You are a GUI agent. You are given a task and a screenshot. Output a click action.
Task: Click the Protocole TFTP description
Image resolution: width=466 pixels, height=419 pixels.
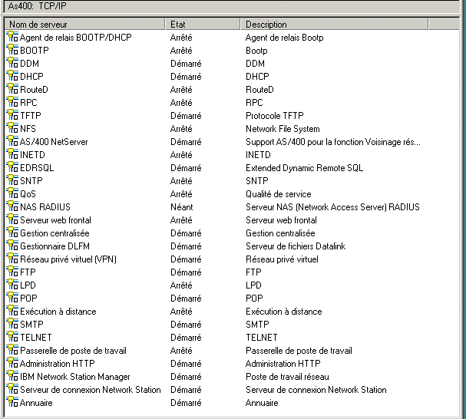click(275, 116)
